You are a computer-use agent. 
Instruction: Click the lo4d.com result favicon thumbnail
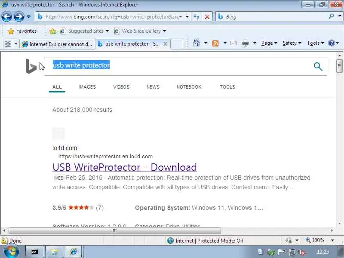point(58,133)
